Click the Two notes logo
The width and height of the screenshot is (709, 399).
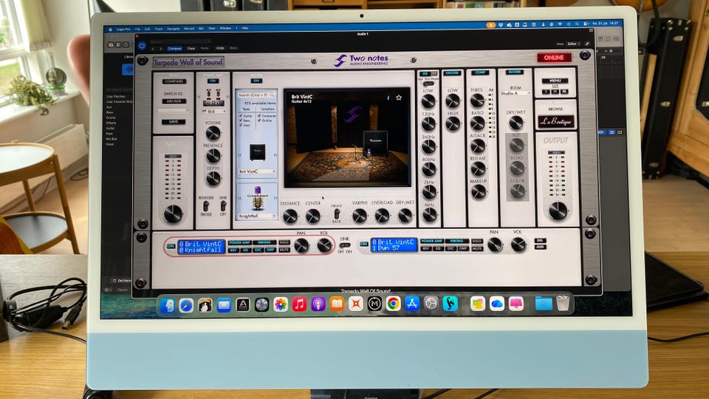361,60
